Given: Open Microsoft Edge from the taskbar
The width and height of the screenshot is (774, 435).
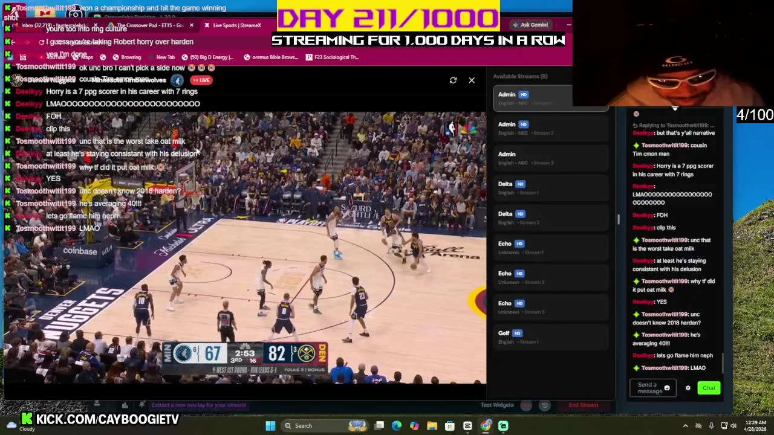Looking at the screenshot, I should (x=397, y=426).
